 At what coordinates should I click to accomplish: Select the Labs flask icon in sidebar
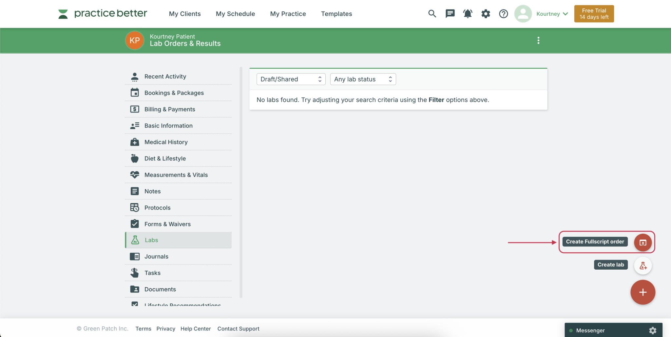point(135,240)
